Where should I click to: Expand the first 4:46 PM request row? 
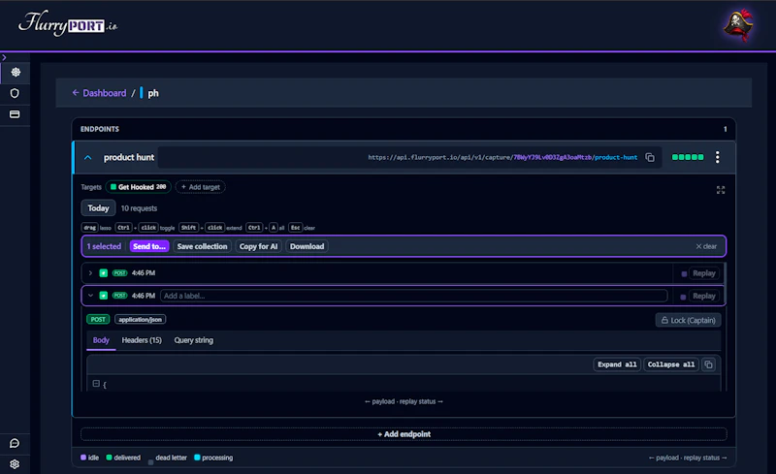tap(90, 273)
